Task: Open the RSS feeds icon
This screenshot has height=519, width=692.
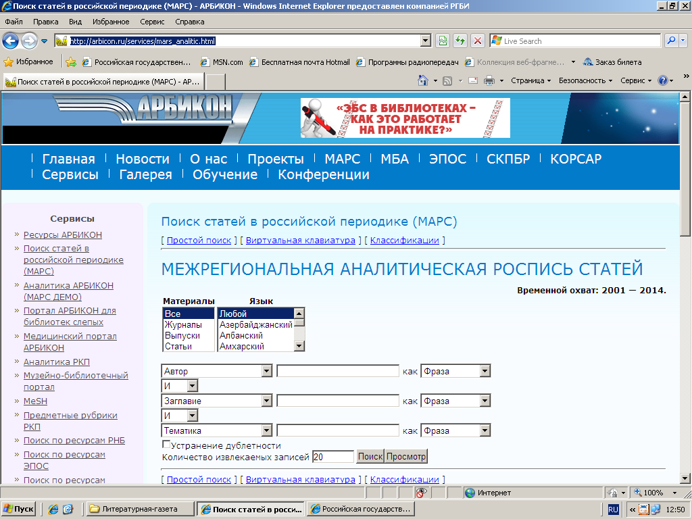Action: [447, 80]
